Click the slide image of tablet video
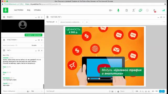Screen dimensions: 168x94 [104, 56]
